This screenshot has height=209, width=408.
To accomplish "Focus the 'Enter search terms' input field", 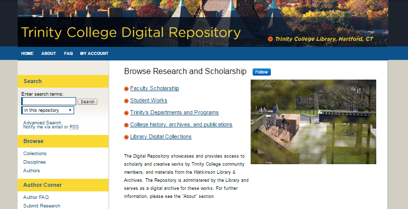I will coord(48,101).
